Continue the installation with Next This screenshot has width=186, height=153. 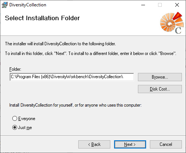point(130,144)
